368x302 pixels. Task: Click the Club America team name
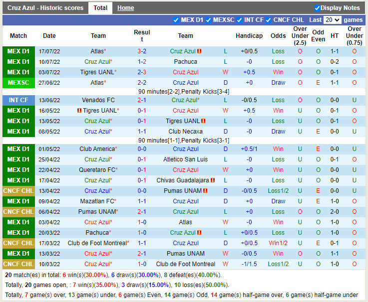pyautogui.click(x=97, y=149)
